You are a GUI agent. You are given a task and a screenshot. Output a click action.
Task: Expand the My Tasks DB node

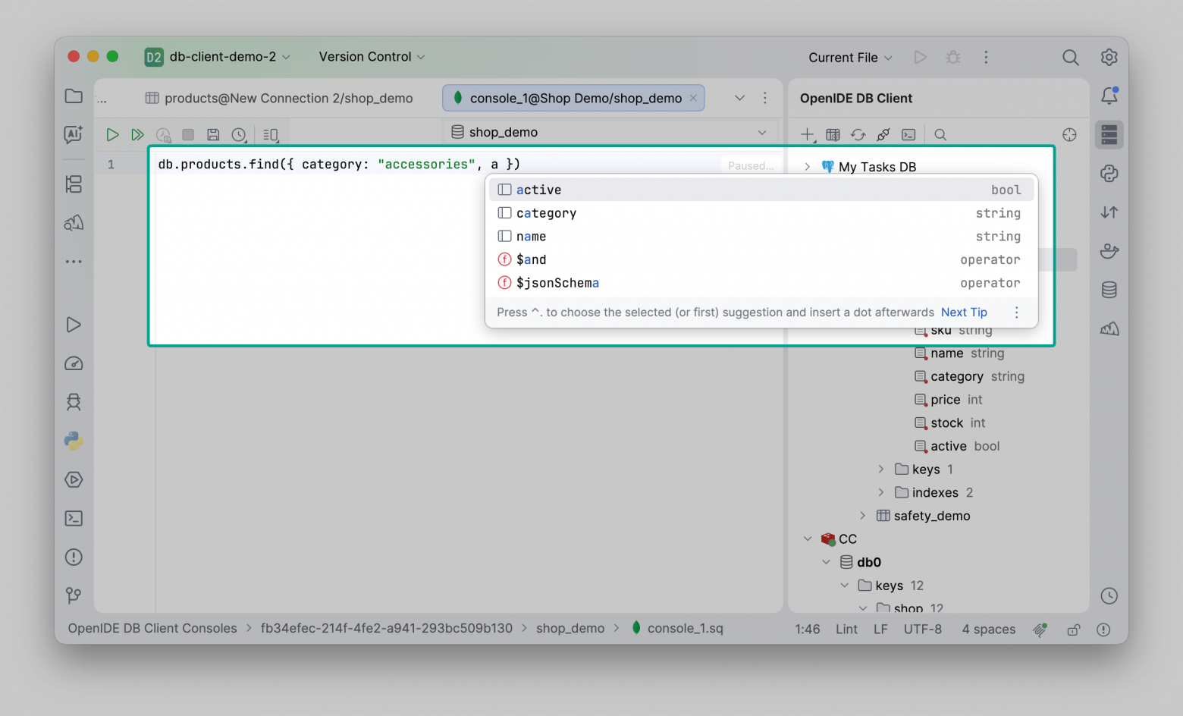click(x=808, y=167)
